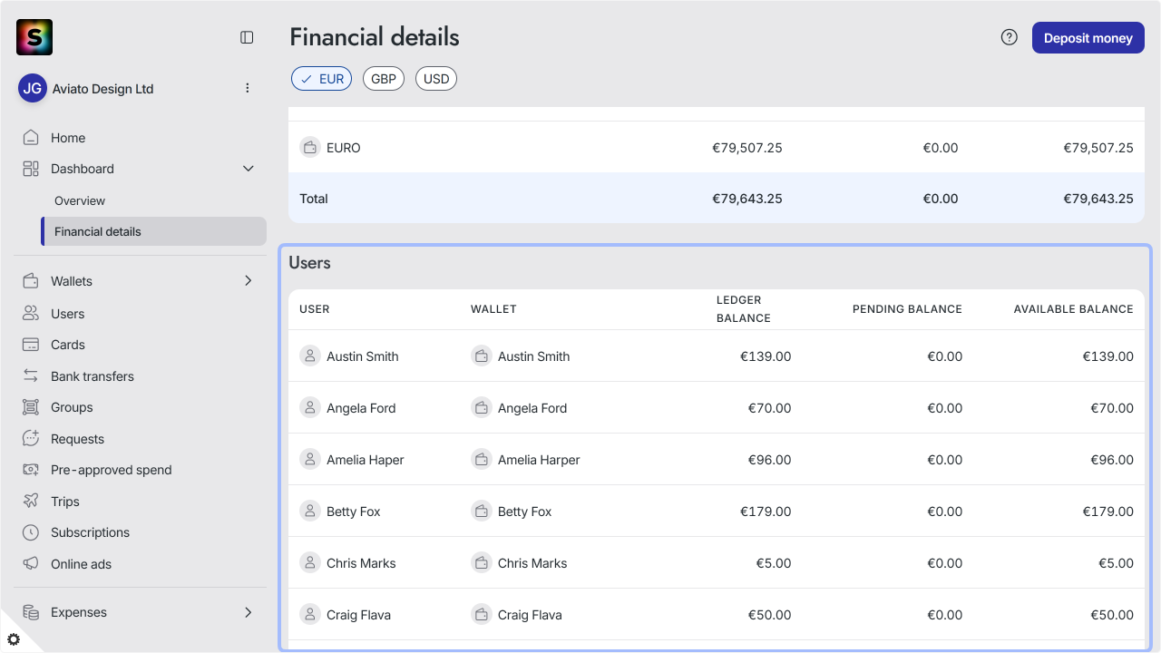This screenshot has height=653, width=1161.
Task: Expand the Wallets submenu chevron
Action: [x=249, y=281]
